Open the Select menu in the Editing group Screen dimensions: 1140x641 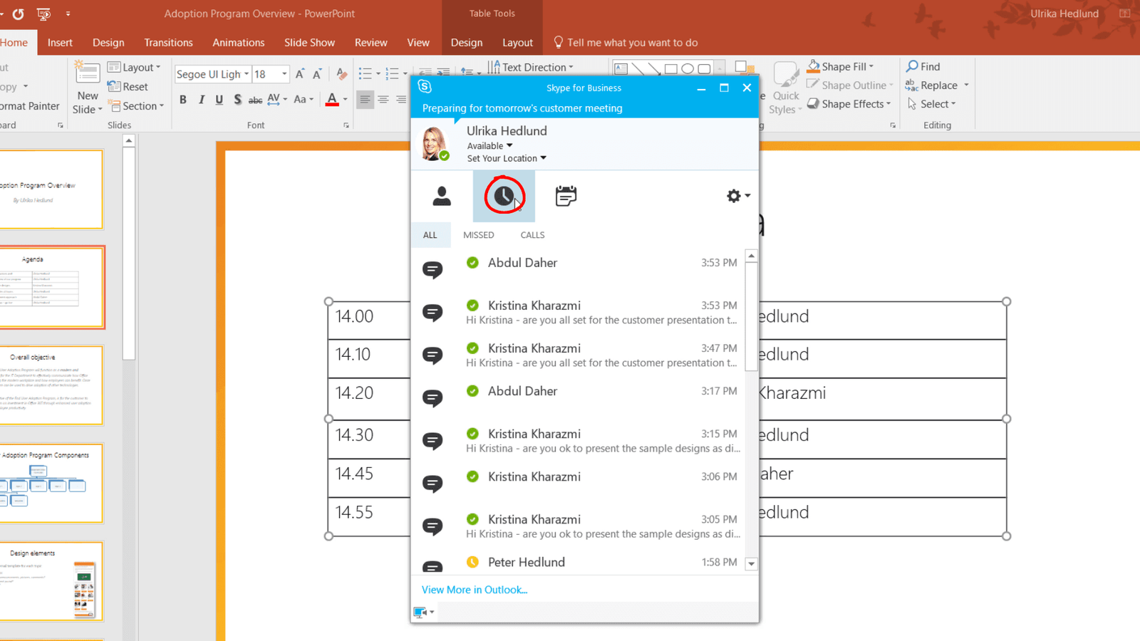coord(933,104)
